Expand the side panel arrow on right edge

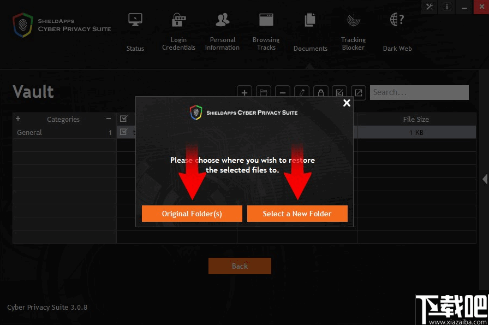[485, 179]
